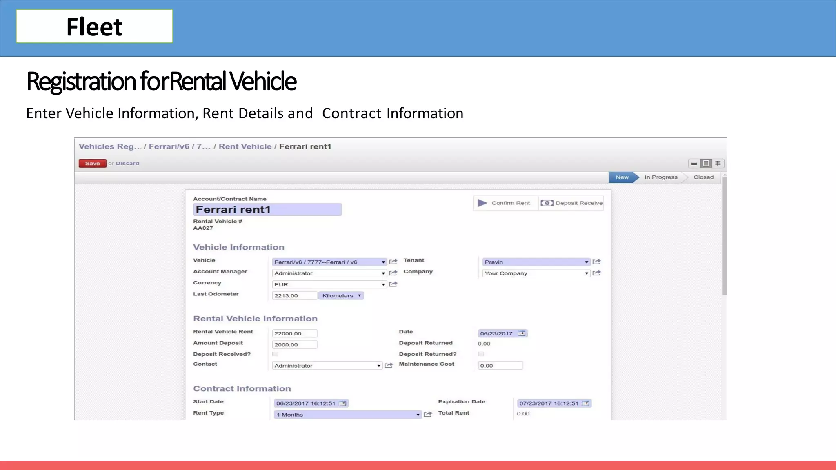Viewport: 836px width, 470px height.
Task: Open calendar picker for Start Date
Action: pyautogui.click(x=342, y=403)
